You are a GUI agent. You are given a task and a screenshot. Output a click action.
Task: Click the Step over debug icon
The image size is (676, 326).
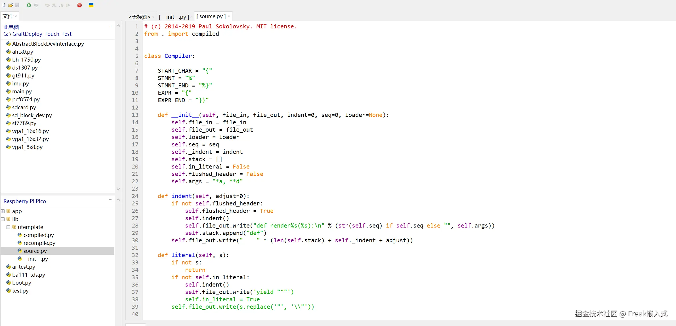pos(47,5)
